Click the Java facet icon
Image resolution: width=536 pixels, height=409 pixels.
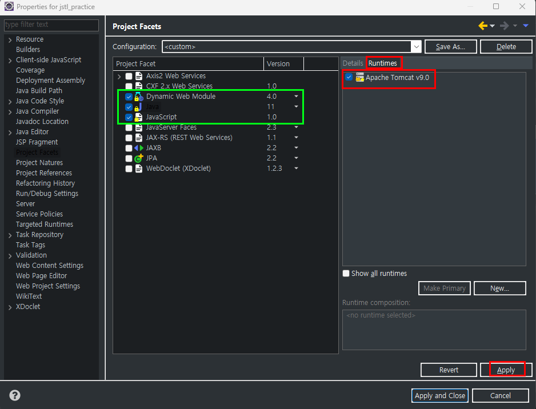point(138,107)
